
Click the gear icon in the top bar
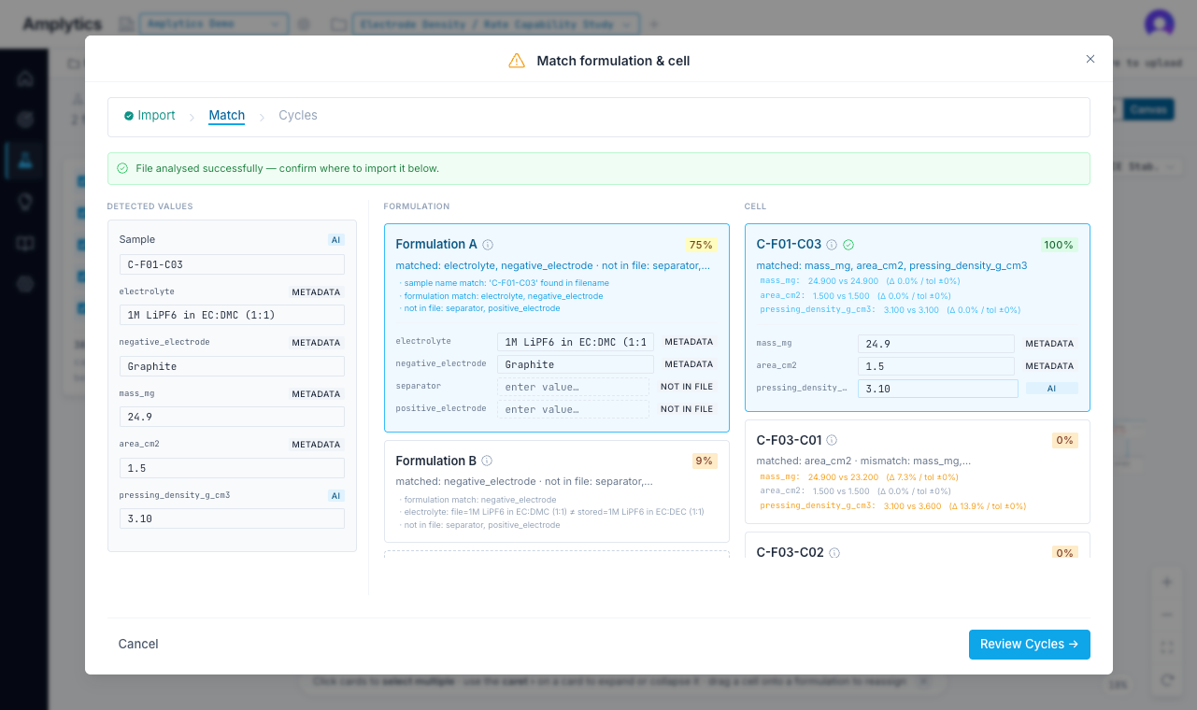click(304, 24)
